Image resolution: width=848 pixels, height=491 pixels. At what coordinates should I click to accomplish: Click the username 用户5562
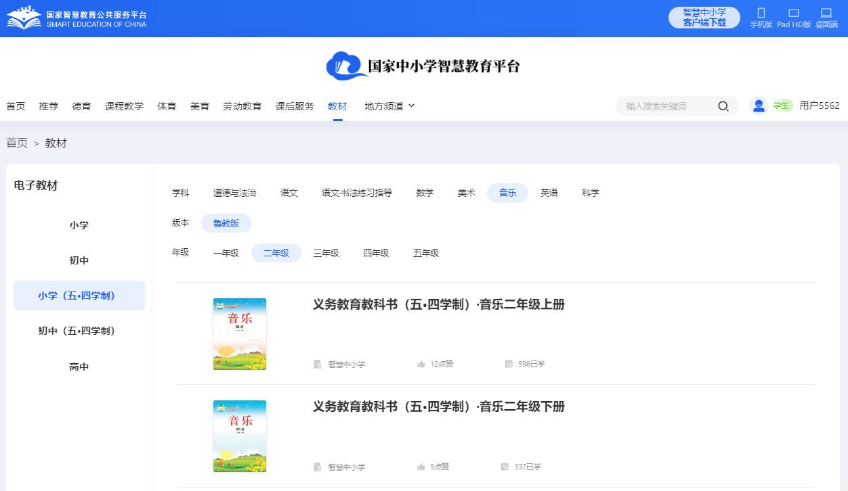pos(820,106)
